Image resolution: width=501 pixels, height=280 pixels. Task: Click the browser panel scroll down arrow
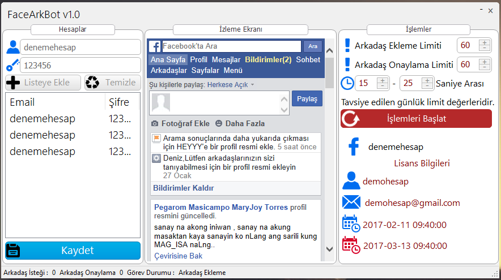coord(329,249)
